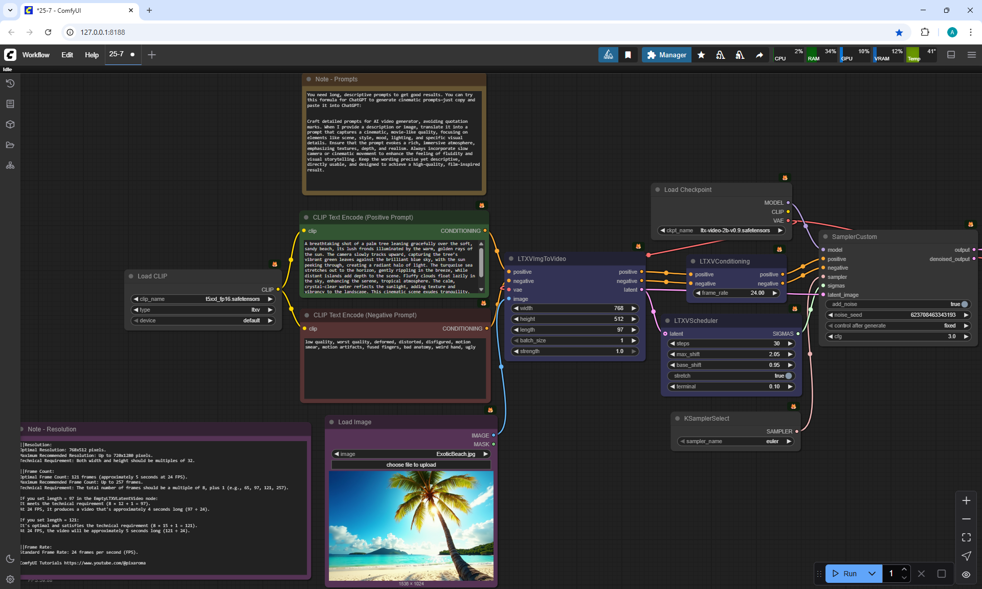The image size is (982, 589).
Task: Open the model library tree icon
Action: 10,165
